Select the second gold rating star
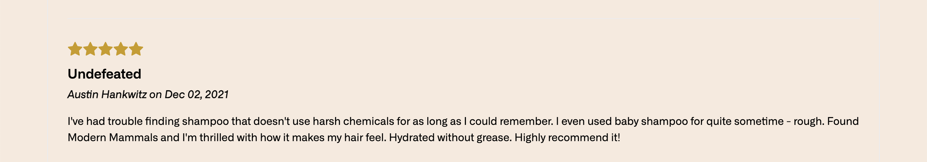 (90, 49)
